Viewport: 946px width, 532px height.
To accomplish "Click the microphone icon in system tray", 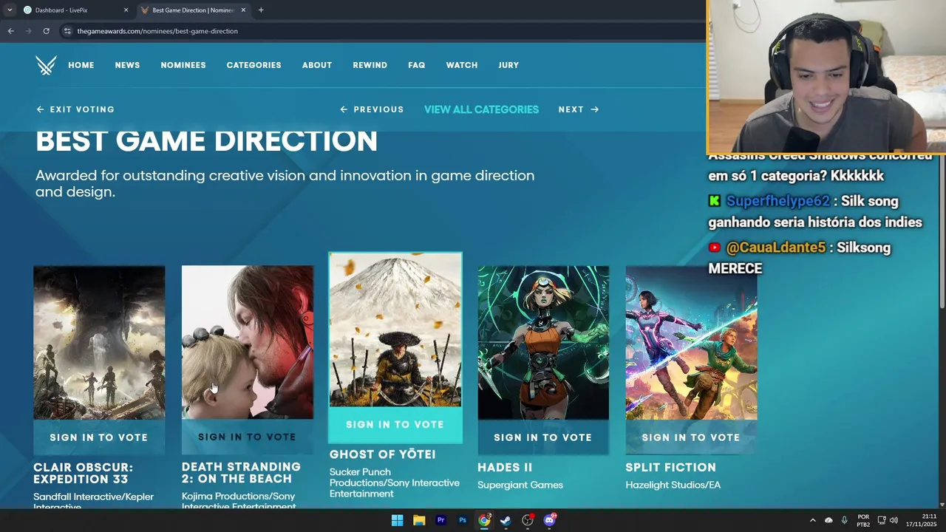I will (844, 520).
